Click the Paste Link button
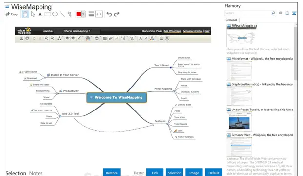Screen dimensions: 303x176 155,173
